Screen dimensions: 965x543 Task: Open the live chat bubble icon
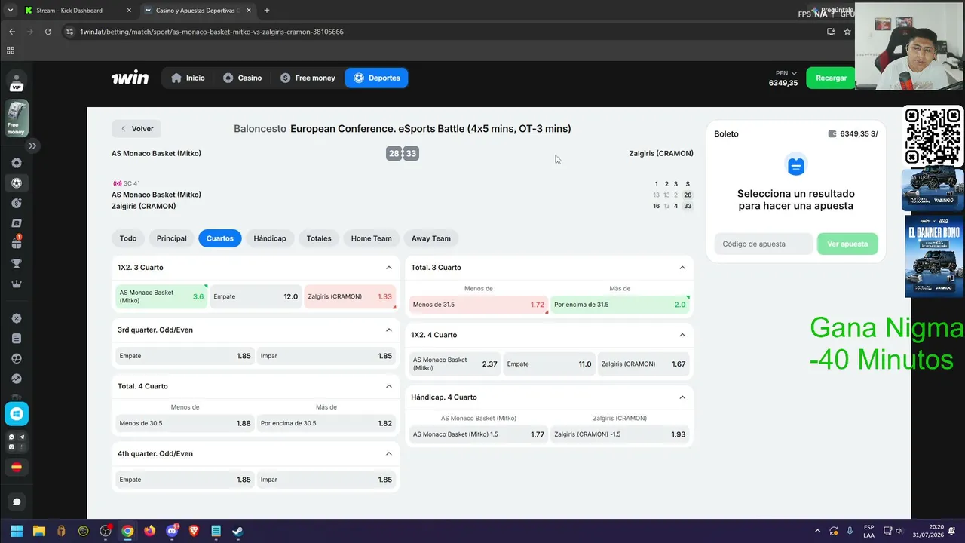pos(17,502)
